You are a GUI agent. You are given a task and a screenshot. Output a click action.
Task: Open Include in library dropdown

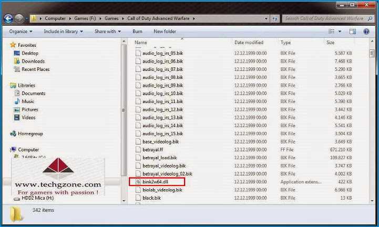click(x=63, y=32)
